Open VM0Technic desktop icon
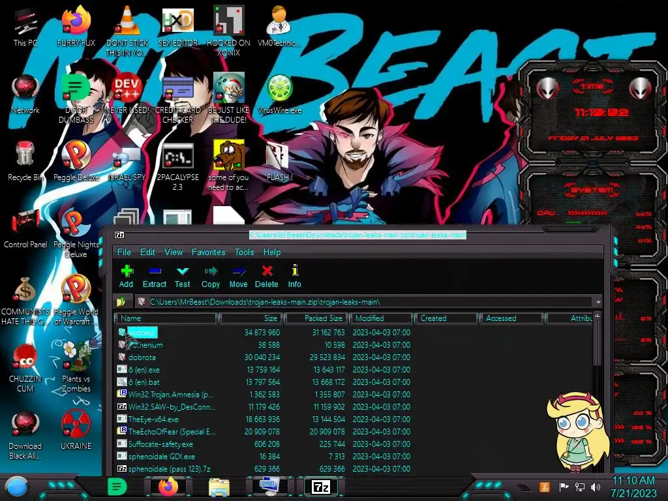Viewport: 668px width, 501px height. [279, 26]
